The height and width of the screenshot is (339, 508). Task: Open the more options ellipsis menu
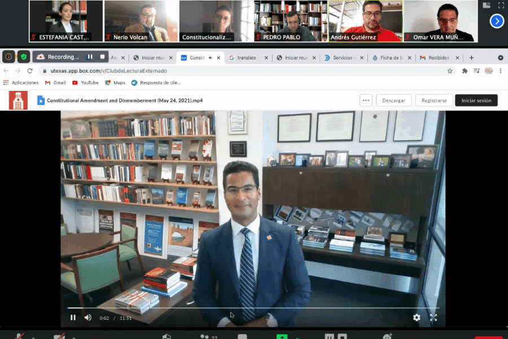pyautogui.click(x=366, y=101)
